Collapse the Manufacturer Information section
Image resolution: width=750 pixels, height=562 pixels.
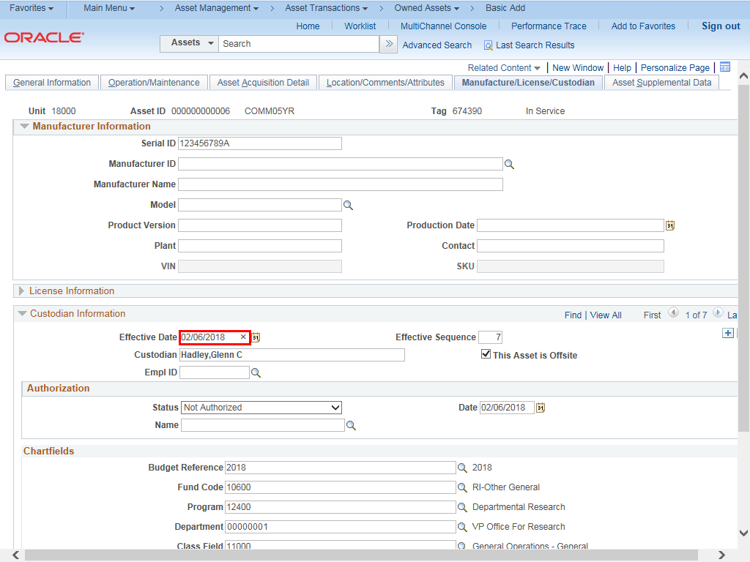tap(24, 127)
